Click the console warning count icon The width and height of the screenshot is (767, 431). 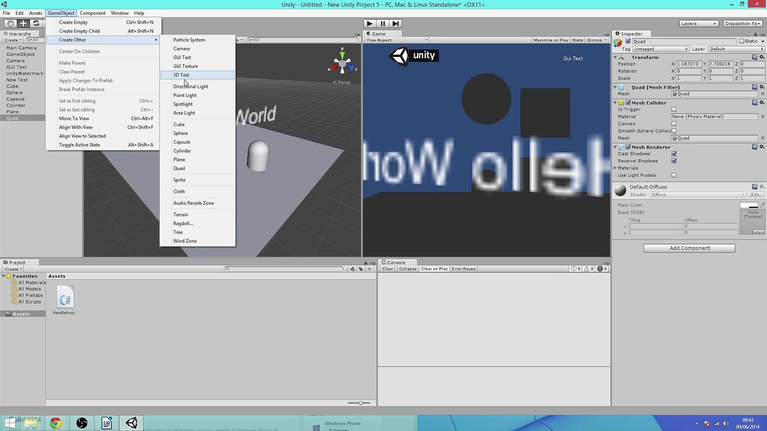coord(590,269)
